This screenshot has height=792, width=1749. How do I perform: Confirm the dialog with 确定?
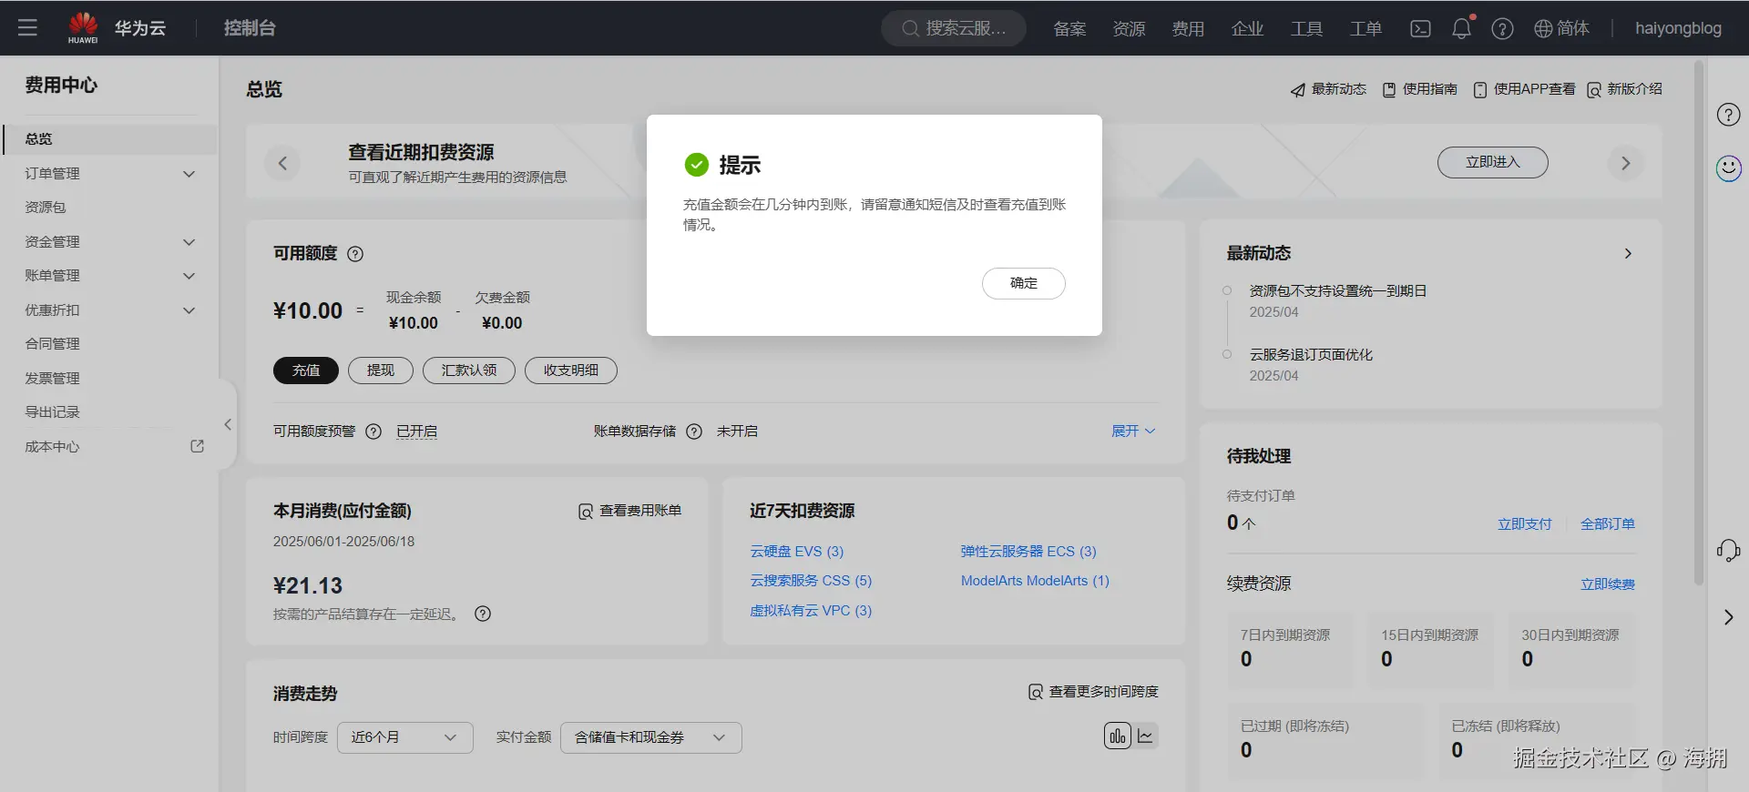coord(1024,283)
